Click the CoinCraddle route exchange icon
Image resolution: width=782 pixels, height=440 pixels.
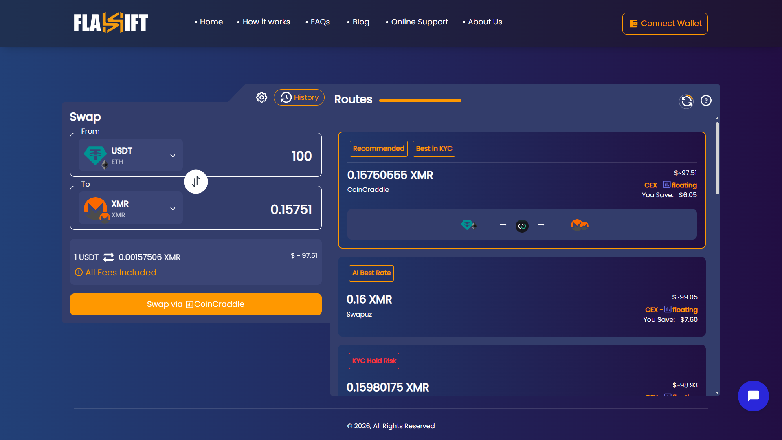tap(522, 226)
